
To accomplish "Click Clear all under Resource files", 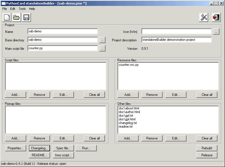I will coord(207,95).
